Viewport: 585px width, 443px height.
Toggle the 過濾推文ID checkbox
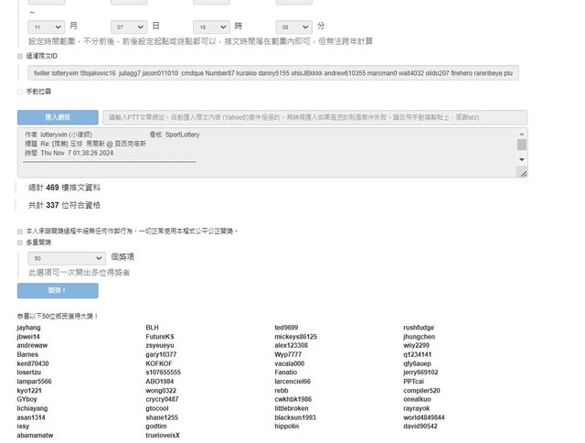coord(20,56)
